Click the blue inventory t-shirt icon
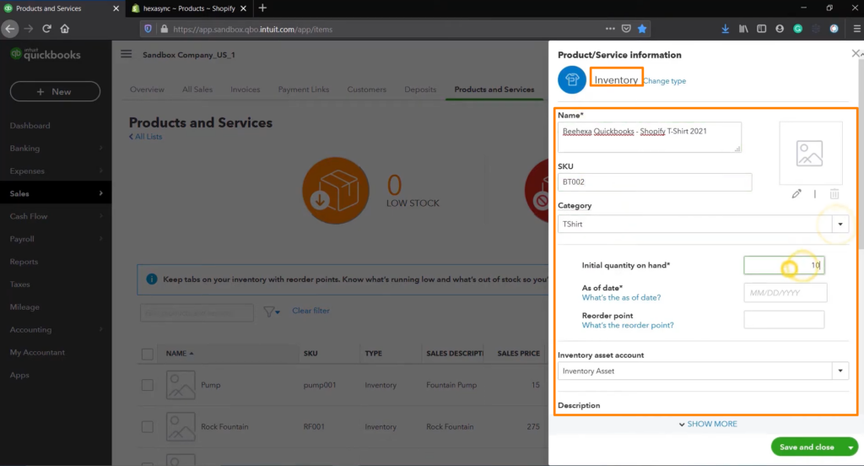 [572, 80]
